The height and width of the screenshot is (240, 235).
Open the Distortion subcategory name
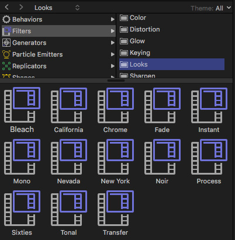[x=145, y=29]
